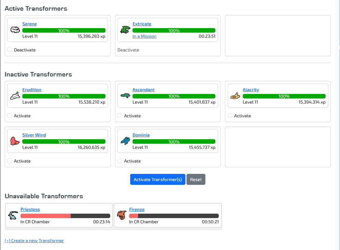Click Silver Wind's red transformer icon
This screenshot has height=250, width=340.
15,141
